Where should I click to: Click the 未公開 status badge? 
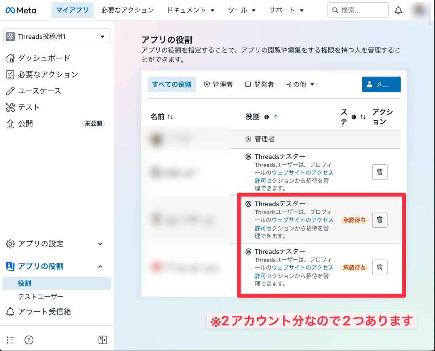point(93,123)
